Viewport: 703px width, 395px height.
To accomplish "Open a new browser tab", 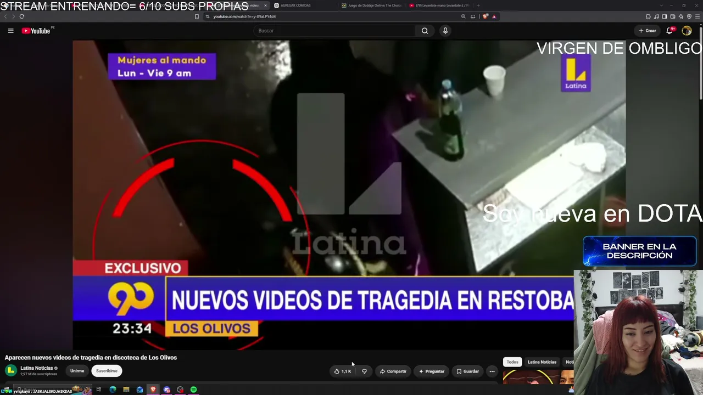I will pyautogui.click(x=478, y=5).
